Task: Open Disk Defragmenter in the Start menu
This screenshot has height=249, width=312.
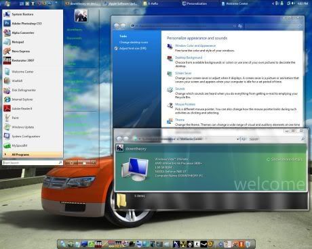Action: 33,90
